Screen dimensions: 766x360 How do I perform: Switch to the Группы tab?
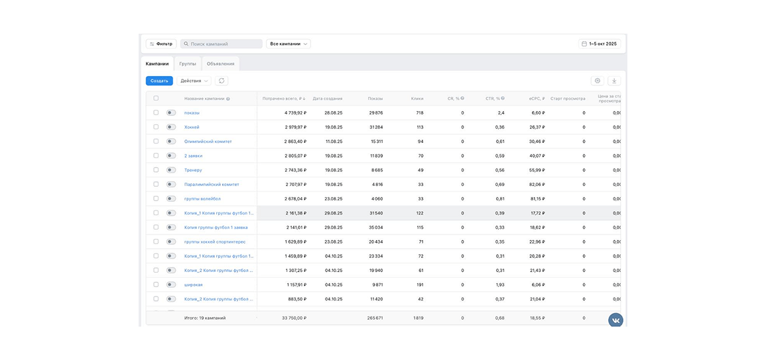pyautogui.click(x=188, y=64)
